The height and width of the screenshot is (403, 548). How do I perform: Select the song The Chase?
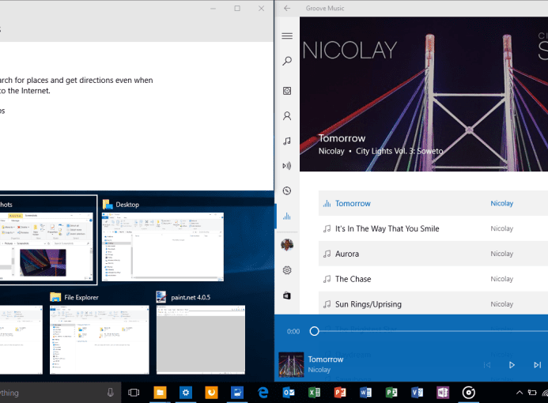(433, 279)
